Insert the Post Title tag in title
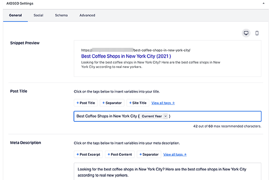 pyautogui.click(x=86, y=103)
